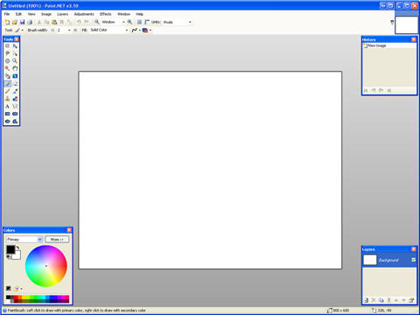
Task: Select the Color Picker tool
Action: 15,91
